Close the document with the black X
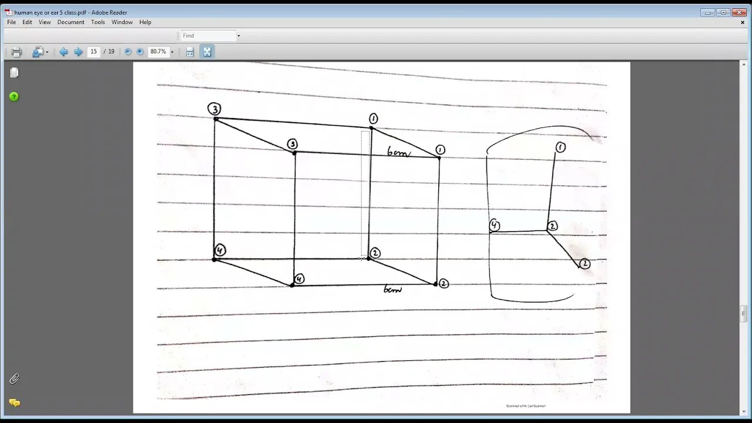This screenshot has width=752, height=423. [743, 22]
